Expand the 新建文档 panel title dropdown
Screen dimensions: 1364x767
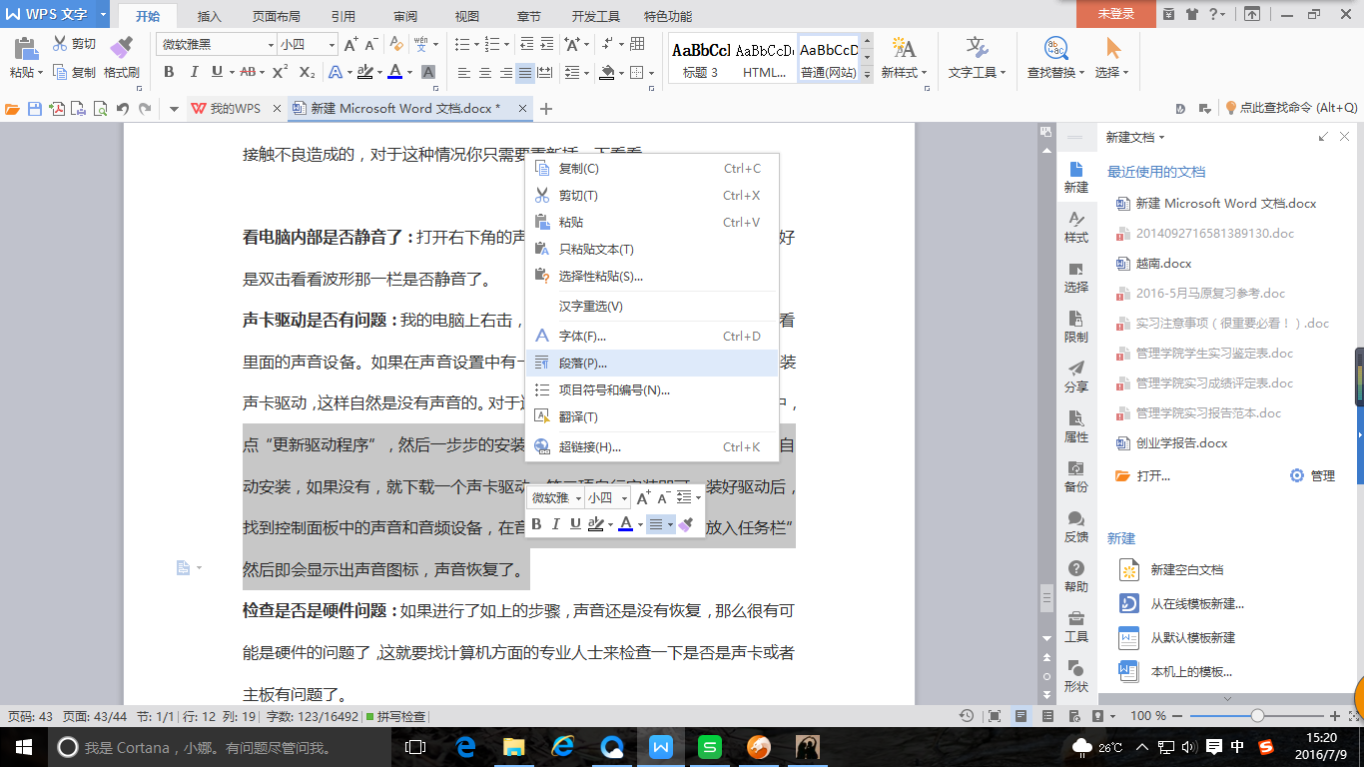1161,138
